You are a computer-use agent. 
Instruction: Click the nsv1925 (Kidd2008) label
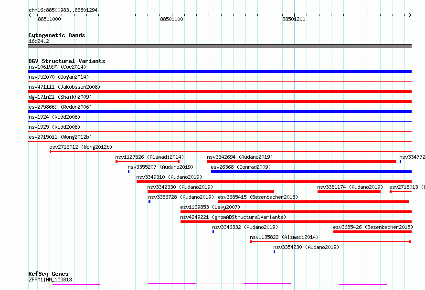[54, 127]
